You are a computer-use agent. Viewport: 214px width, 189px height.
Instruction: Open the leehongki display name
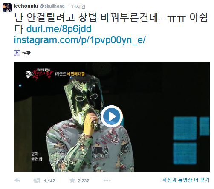pos(26,6)
